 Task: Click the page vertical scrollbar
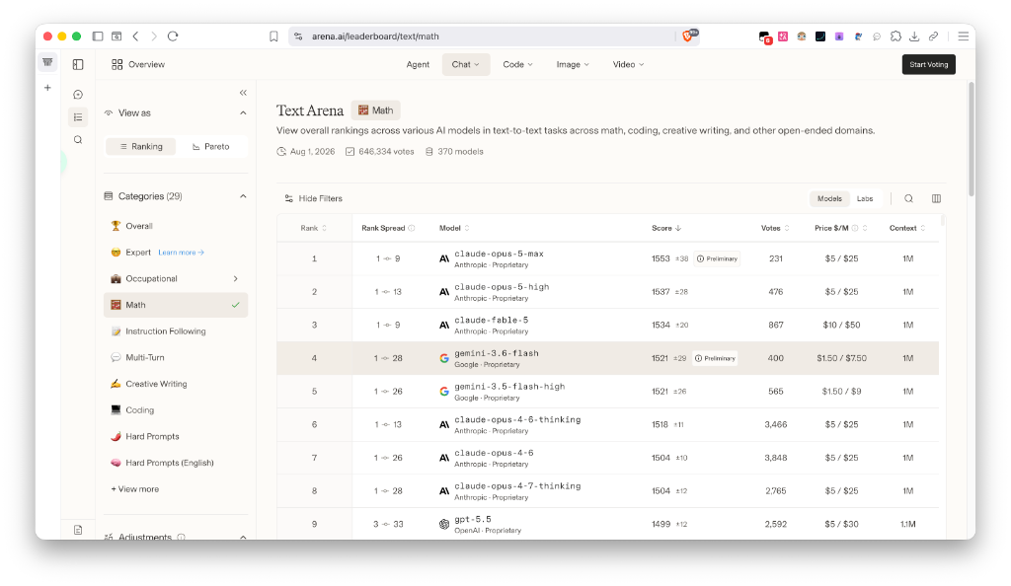point(972,138)
